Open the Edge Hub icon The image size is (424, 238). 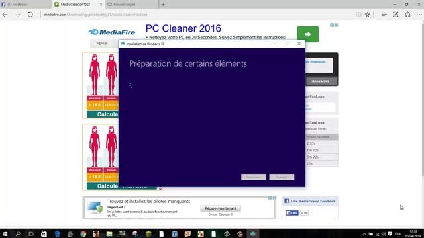tap(384, 15)
